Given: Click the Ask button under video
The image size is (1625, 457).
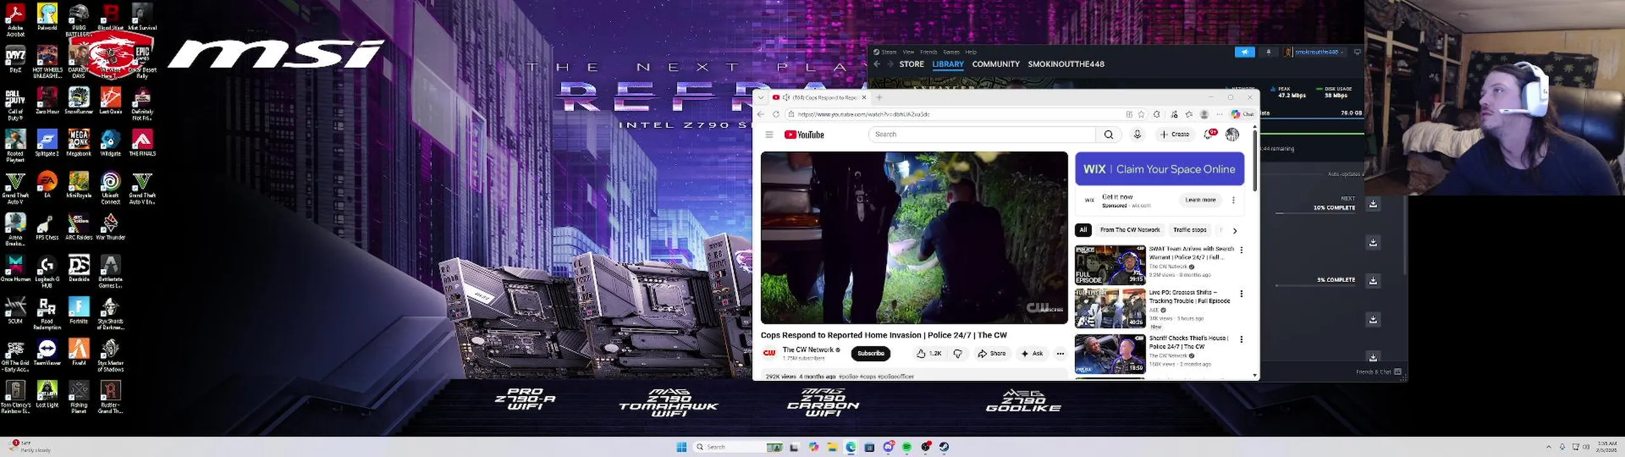Looking at the screenshot, I should pos(1031,354).
